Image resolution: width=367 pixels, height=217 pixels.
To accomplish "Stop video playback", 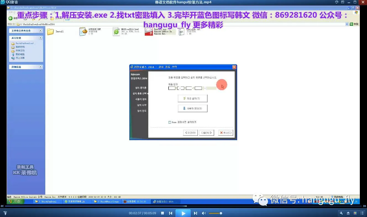I will (162, 213).
